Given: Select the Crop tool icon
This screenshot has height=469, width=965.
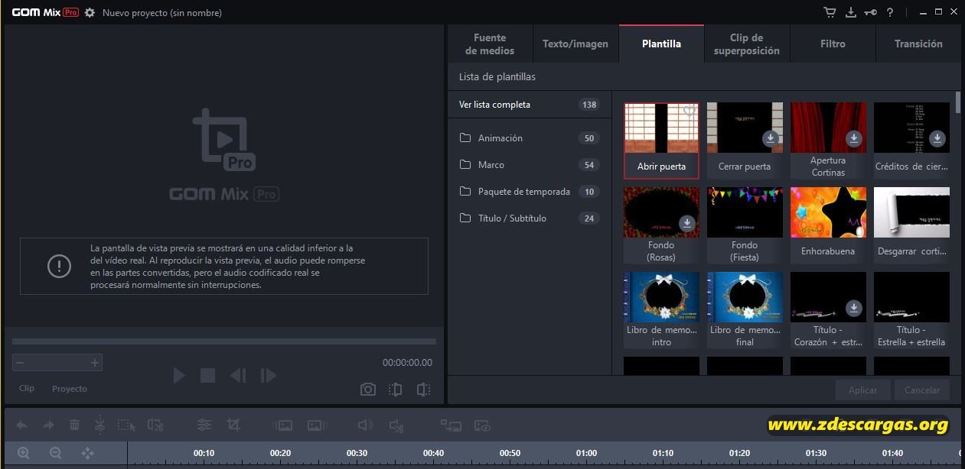Looking at the screenshot, I should click(233, 425).
